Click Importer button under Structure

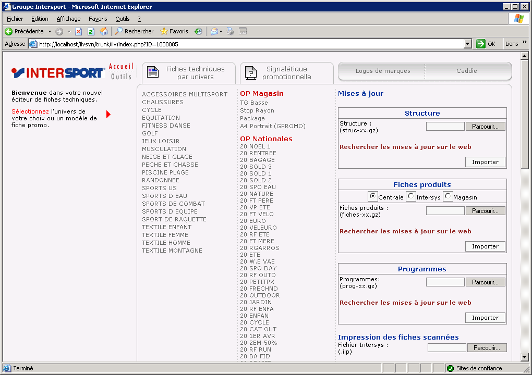point(485,162)
